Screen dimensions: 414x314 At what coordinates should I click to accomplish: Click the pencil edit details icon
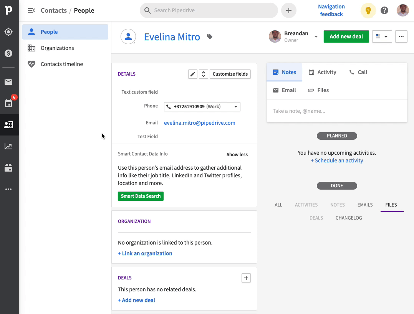click(x=193, y=74)
